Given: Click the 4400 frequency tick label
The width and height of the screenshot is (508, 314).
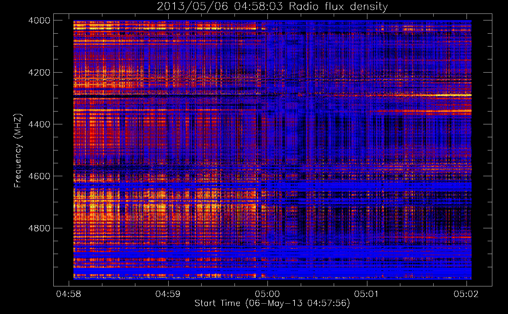Looking at the screenshot, I should [x=39, y=124].
